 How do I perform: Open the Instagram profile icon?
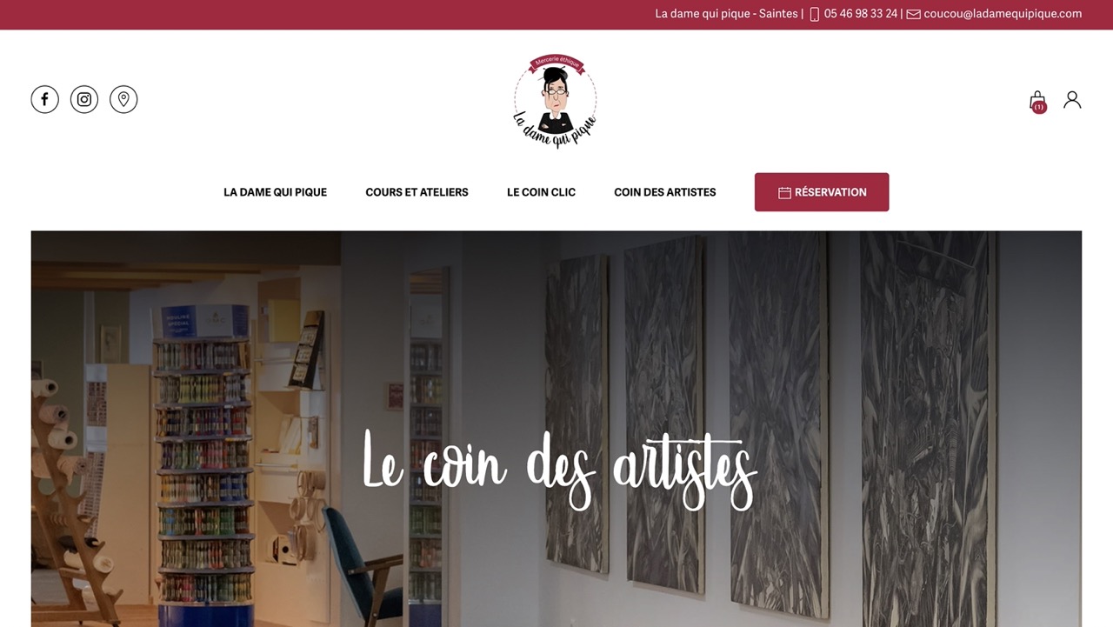point(84,99)
